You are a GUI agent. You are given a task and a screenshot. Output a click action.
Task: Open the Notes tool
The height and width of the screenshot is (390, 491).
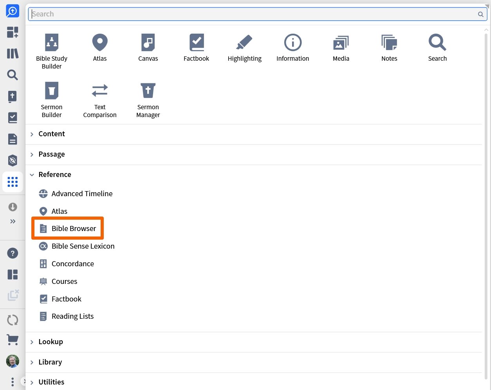tap(389, 47)
